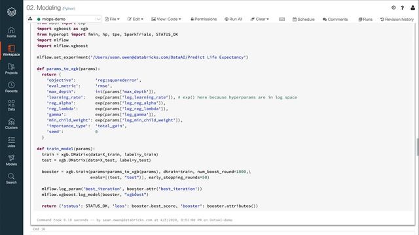This screenshot has height=235, width=419.
Task: Click the 'Command took' status line
Action: [x=134, y=220]
